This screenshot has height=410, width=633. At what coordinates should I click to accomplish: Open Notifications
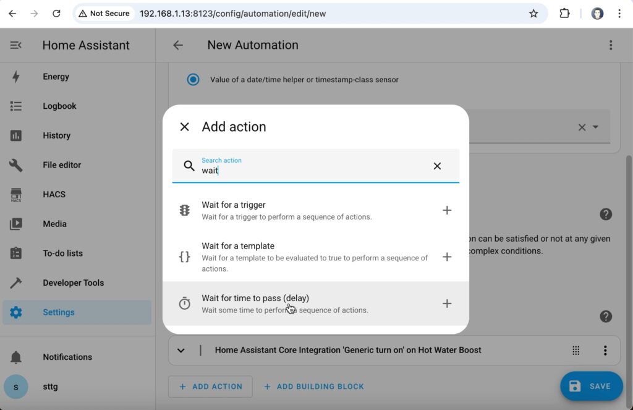point(77,357)
